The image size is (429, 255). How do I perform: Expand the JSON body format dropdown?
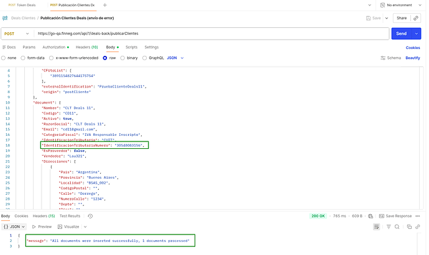pyautogui.click(x=175, y=58)
